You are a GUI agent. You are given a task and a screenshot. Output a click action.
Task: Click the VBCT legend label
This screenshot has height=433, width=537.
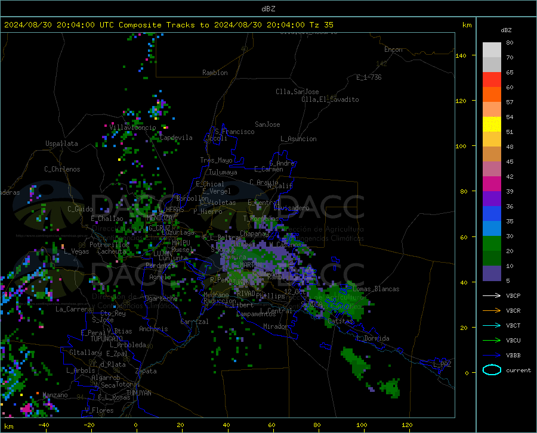pyautogui.click(x=513, y=325)
